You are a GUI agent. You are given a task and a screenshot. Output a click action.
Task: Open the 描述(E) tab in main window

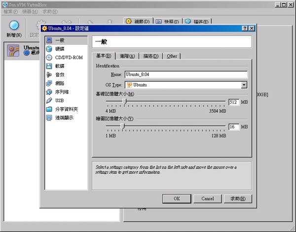tap(197, 22)
